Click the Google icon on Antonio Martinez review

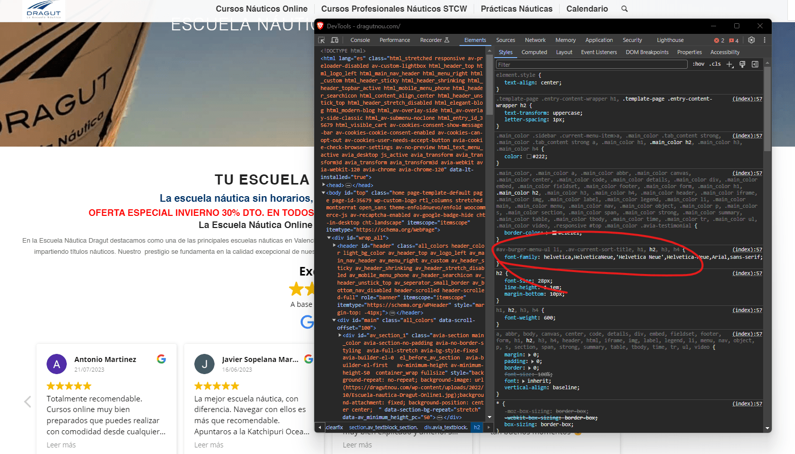[x=161, y=359]
